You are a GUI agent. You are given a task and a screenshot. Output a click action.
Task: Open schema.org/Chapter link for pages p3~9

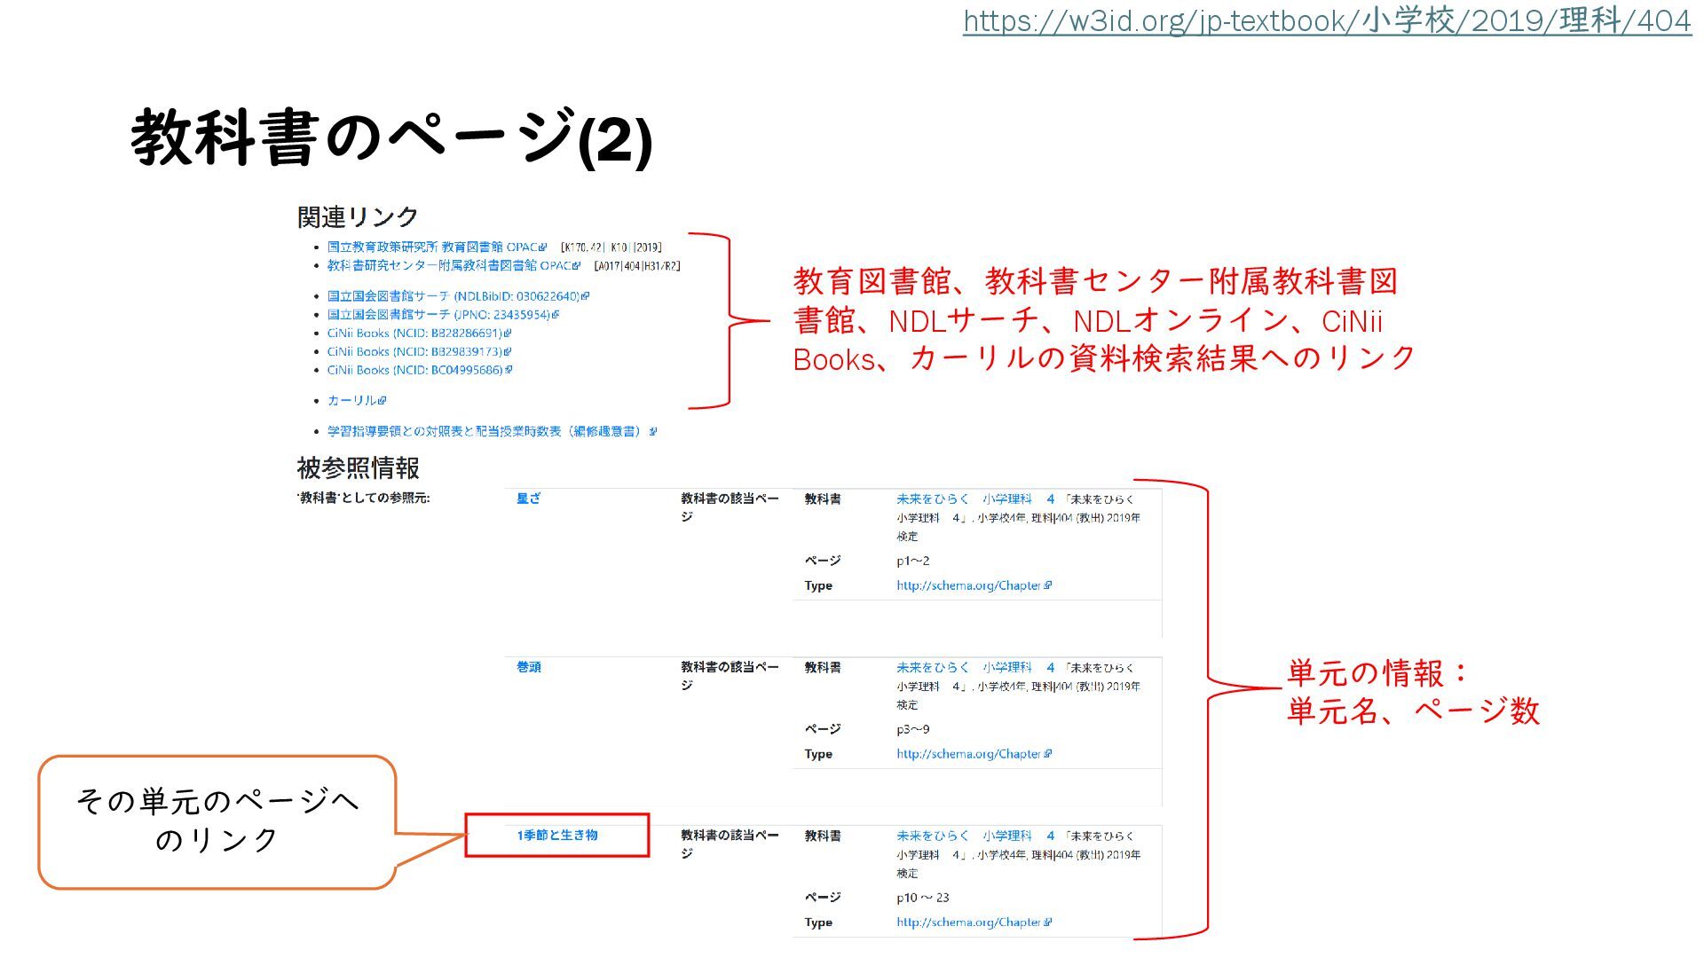[x=968, y=754]
